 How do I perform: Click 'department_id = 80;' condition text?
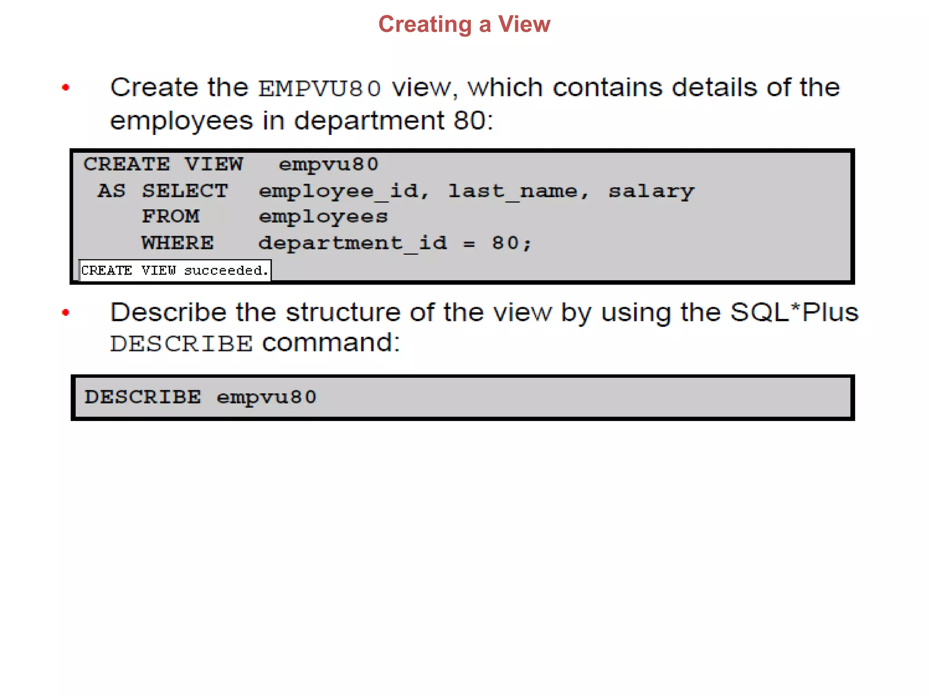coord(395,243)
